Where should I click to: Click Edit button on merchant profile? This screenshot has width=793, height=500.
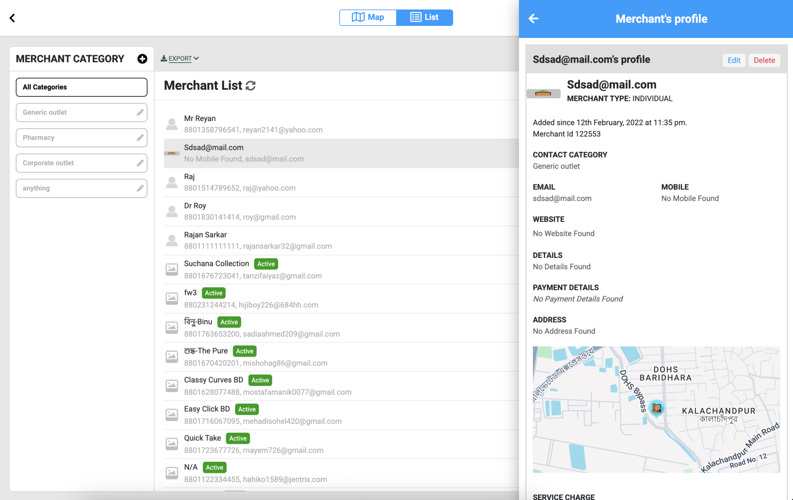tap(733, 60)
